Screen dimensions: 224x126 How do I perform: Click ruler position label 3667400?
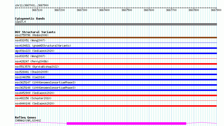pos(104,10)
